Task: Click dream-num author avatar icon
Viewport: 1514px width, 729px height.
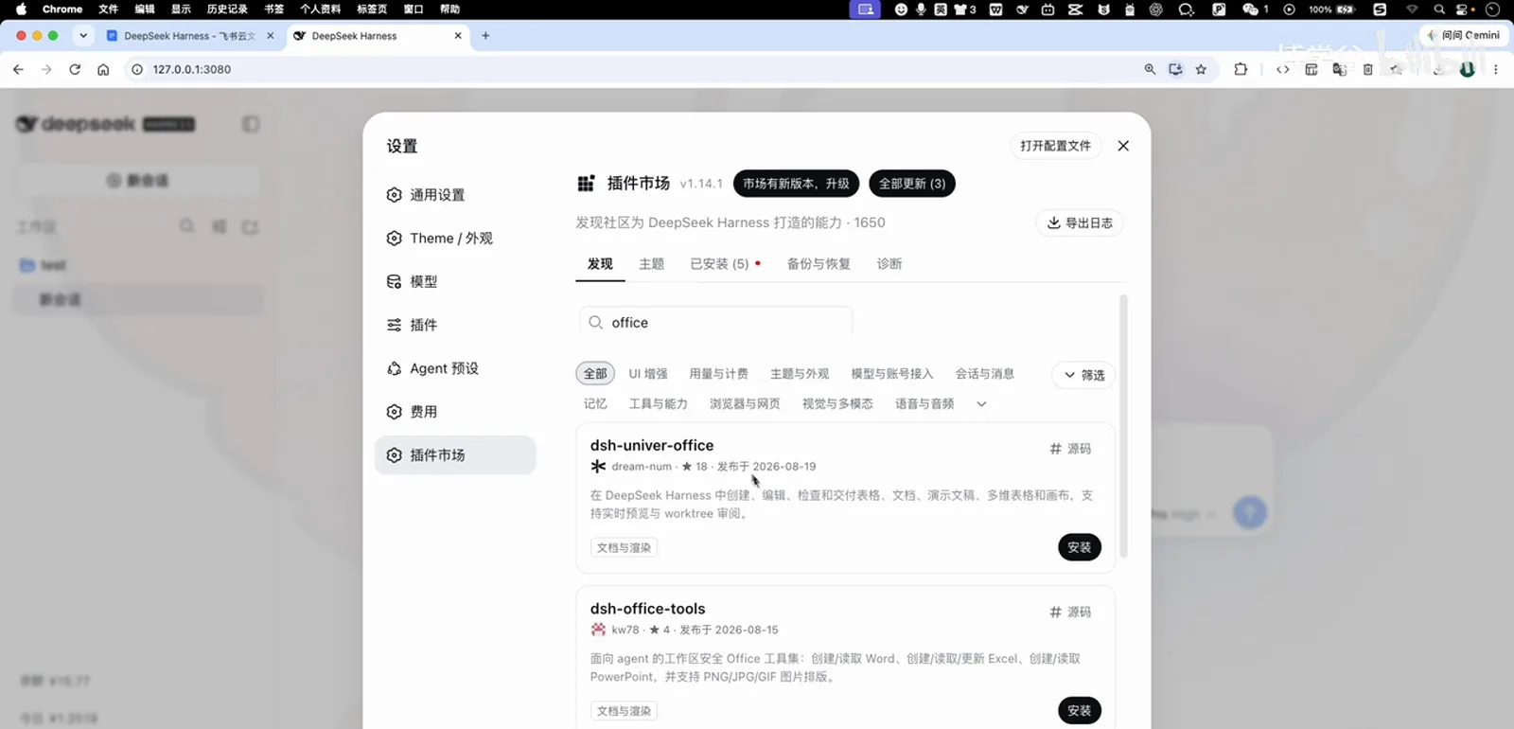Action: point(598,467)
